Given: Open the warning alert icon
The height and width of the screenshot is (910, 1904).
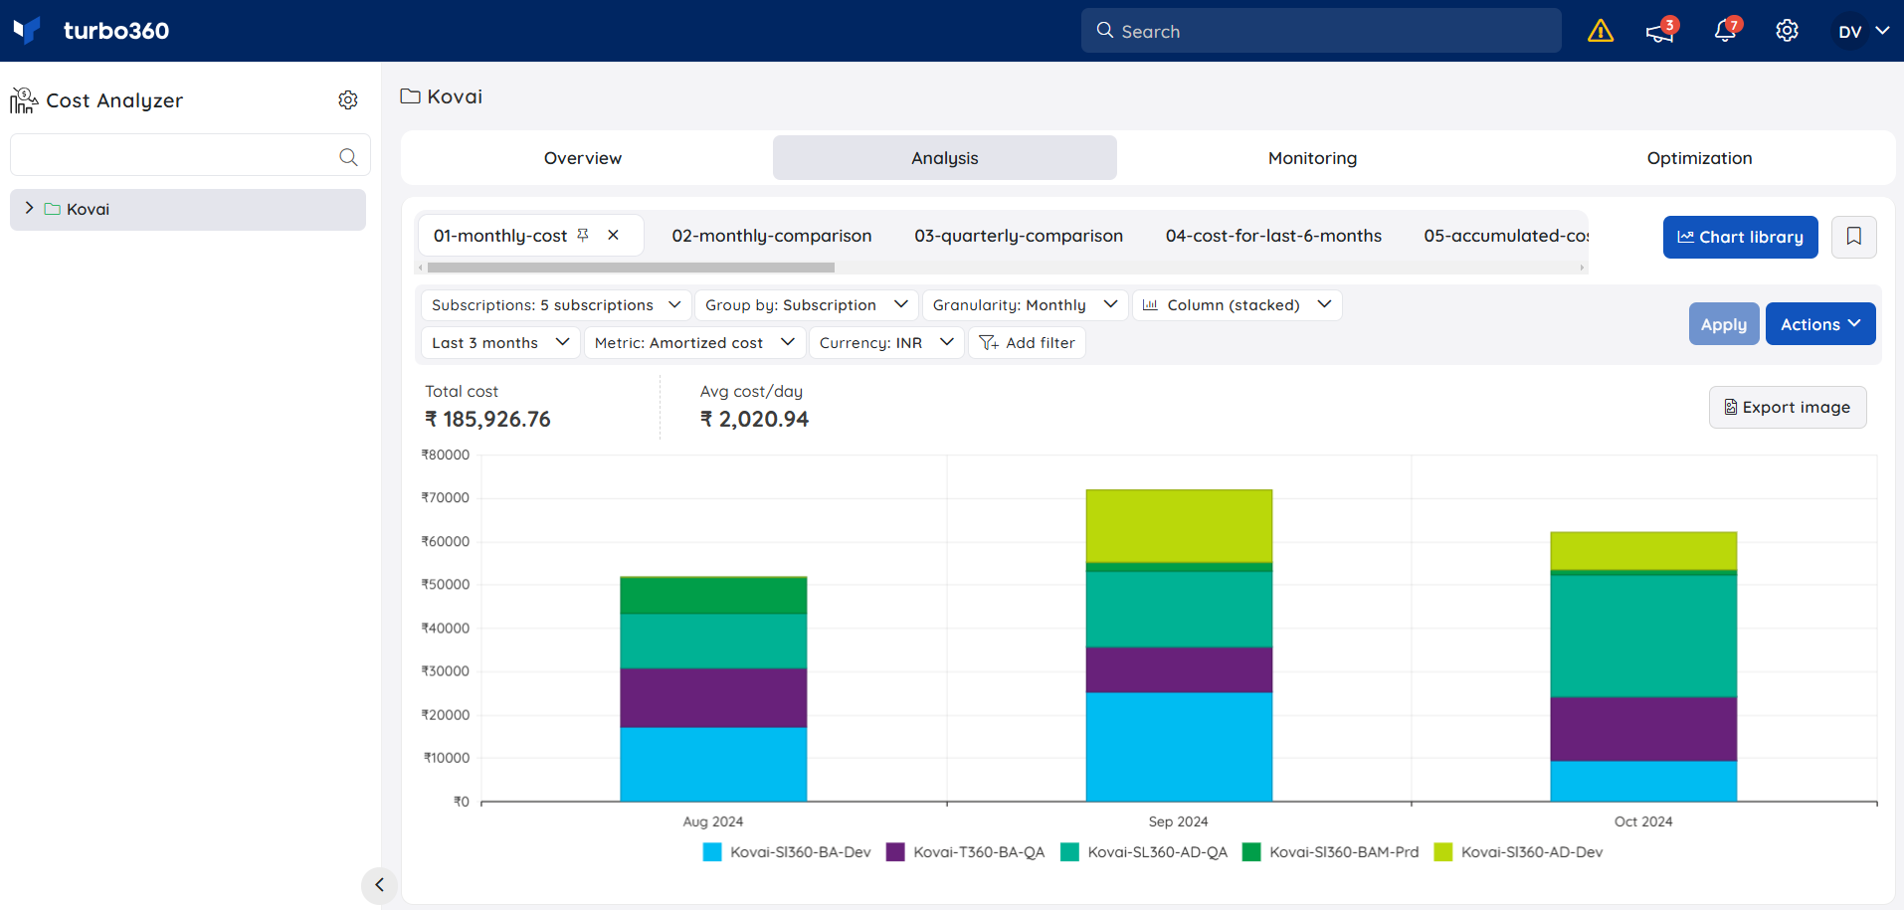Looking at the screenshot, I should coord(1601,31).
